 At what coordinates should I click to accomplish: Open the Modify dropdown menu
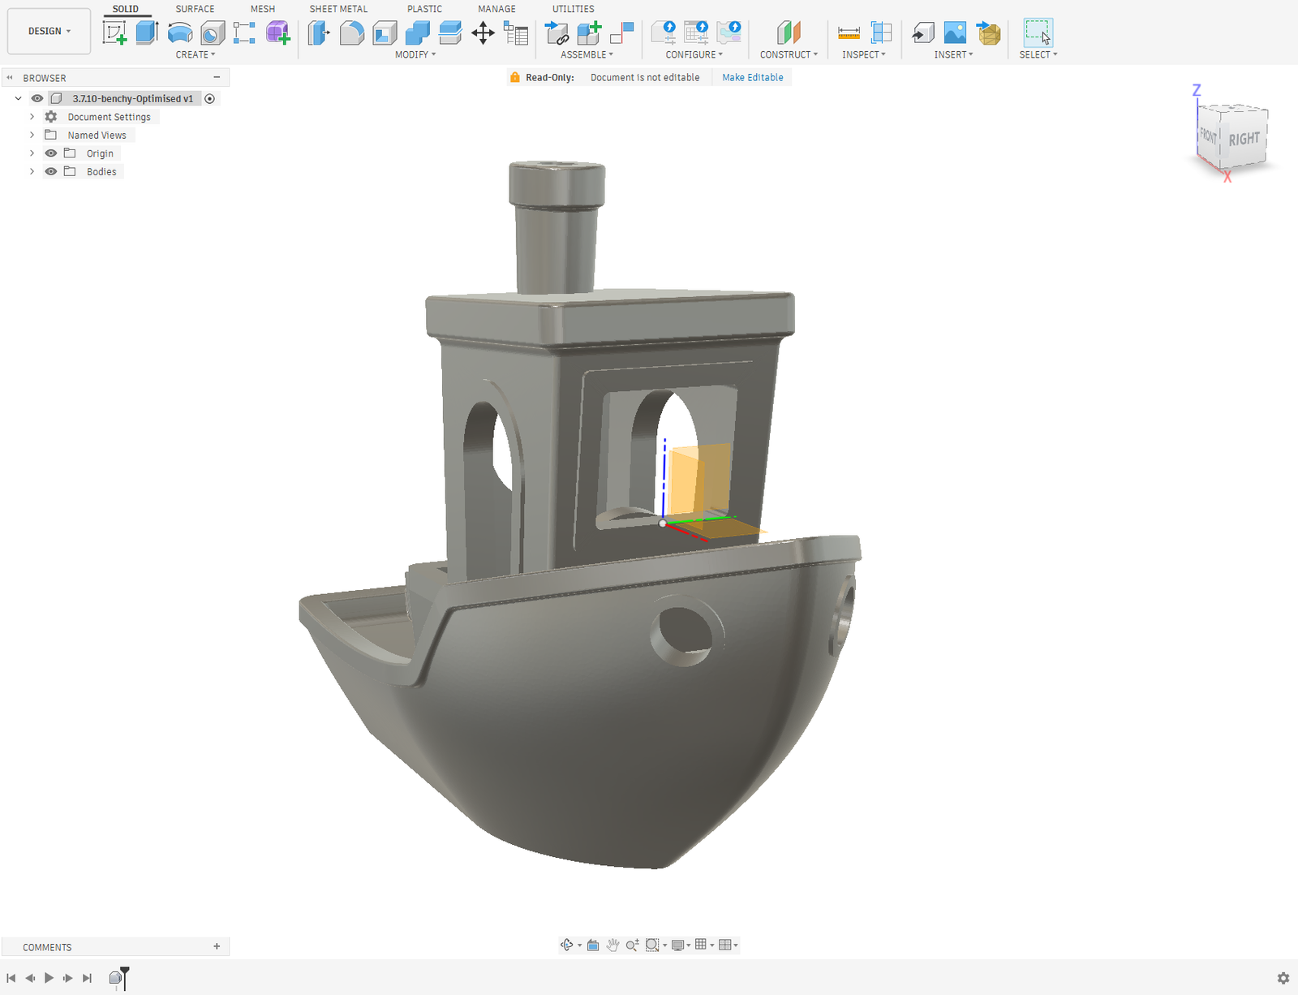415,54
